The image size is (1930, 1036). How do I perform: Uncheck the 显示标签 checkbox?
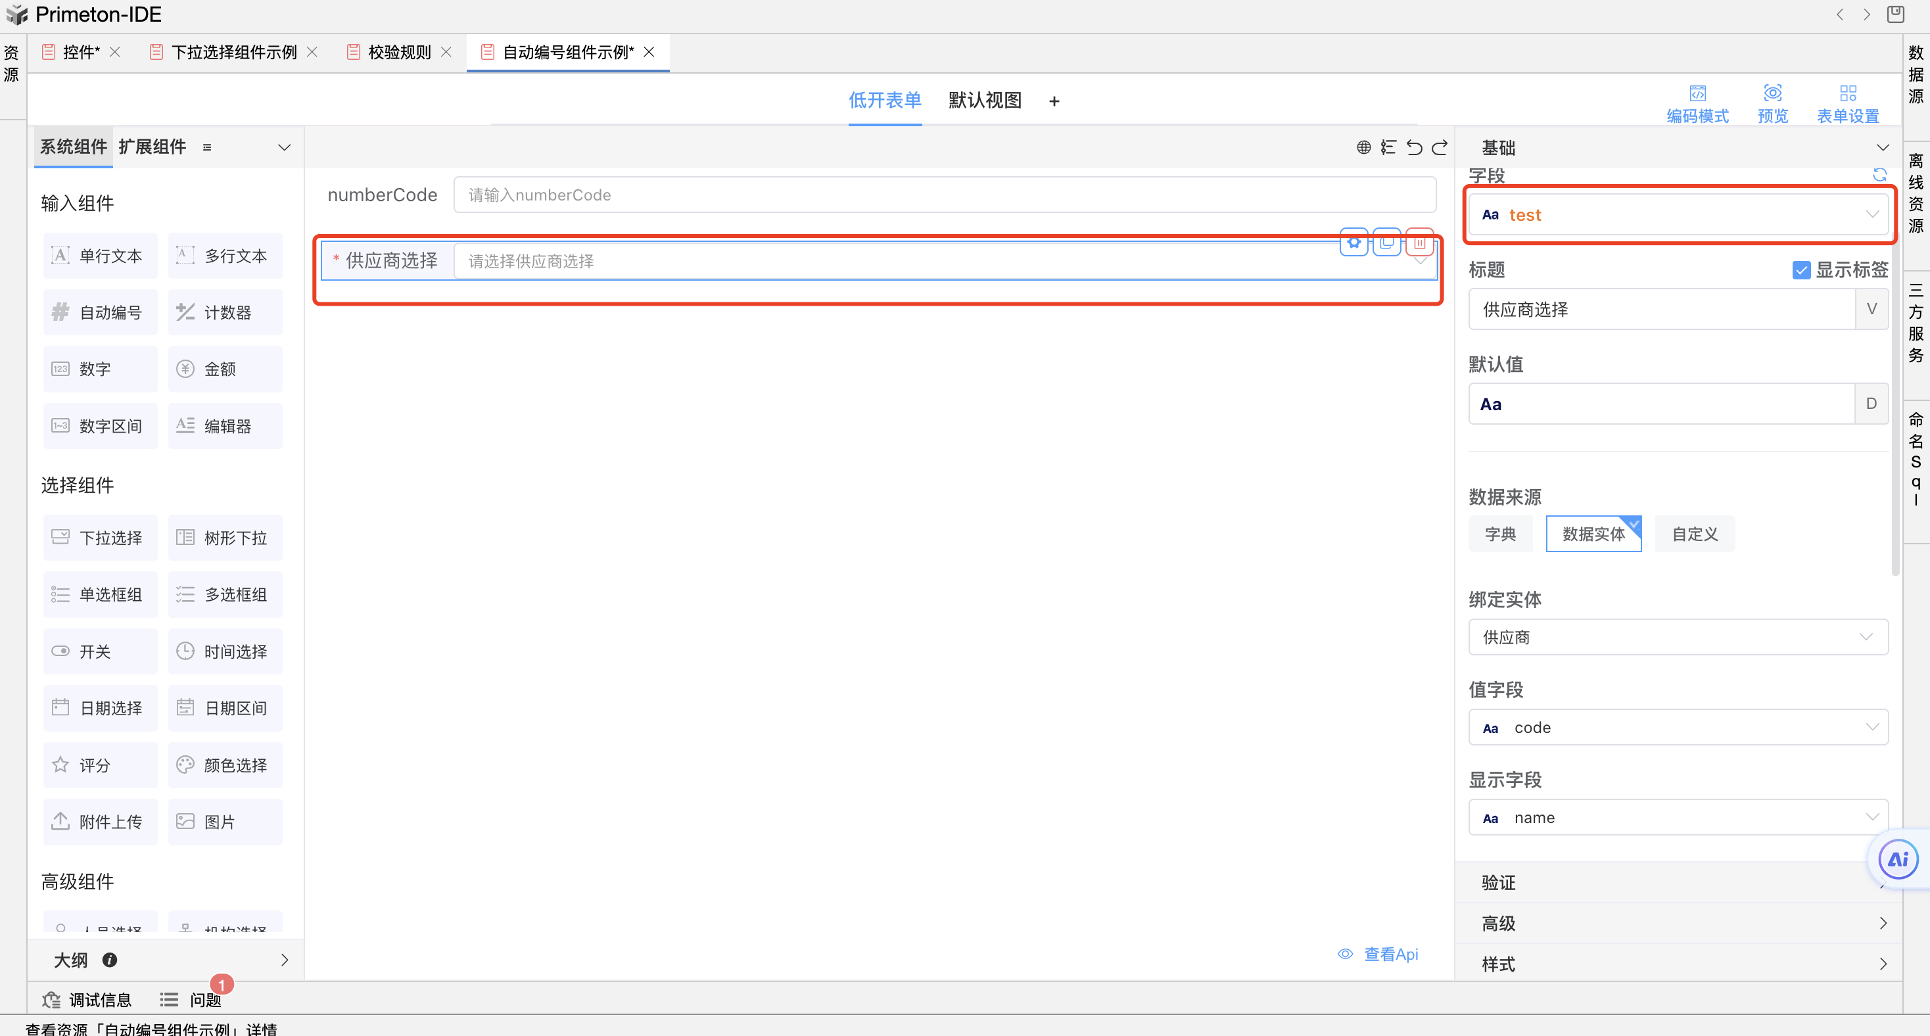pos(1801,270)
